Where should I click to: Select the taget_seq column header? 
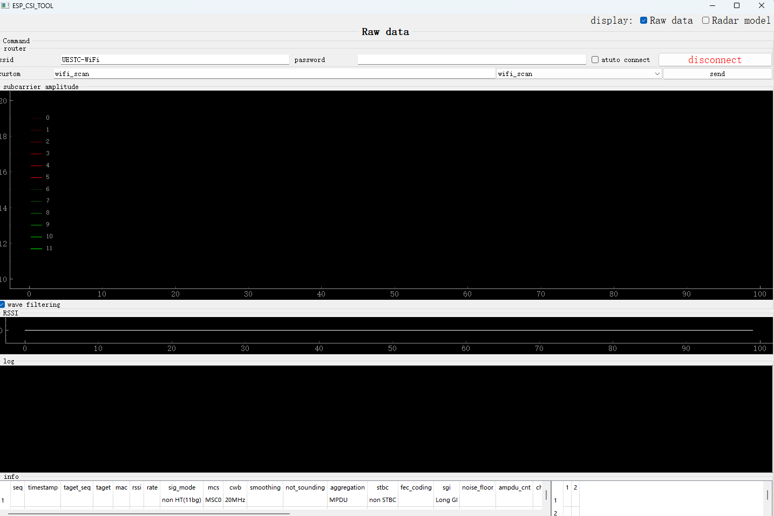[x=77, y=487]
